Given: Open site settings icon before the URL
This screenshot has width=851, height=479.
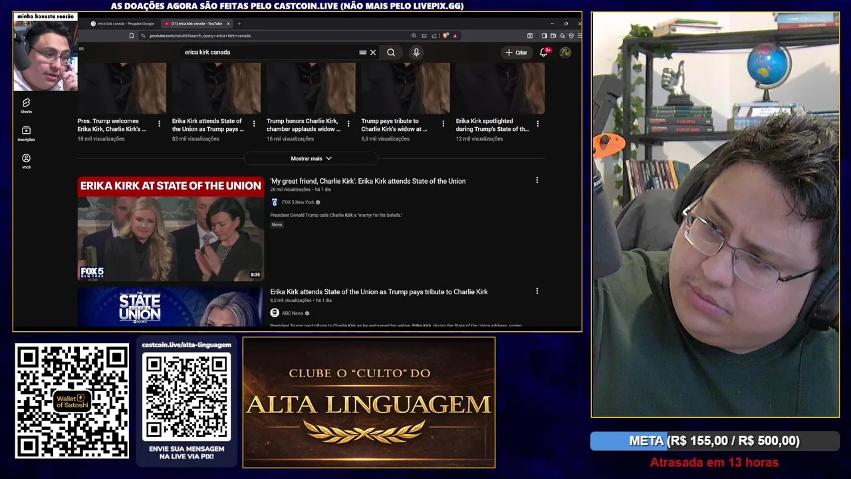Looking at the screenshot, I should (x=142, y=36).
